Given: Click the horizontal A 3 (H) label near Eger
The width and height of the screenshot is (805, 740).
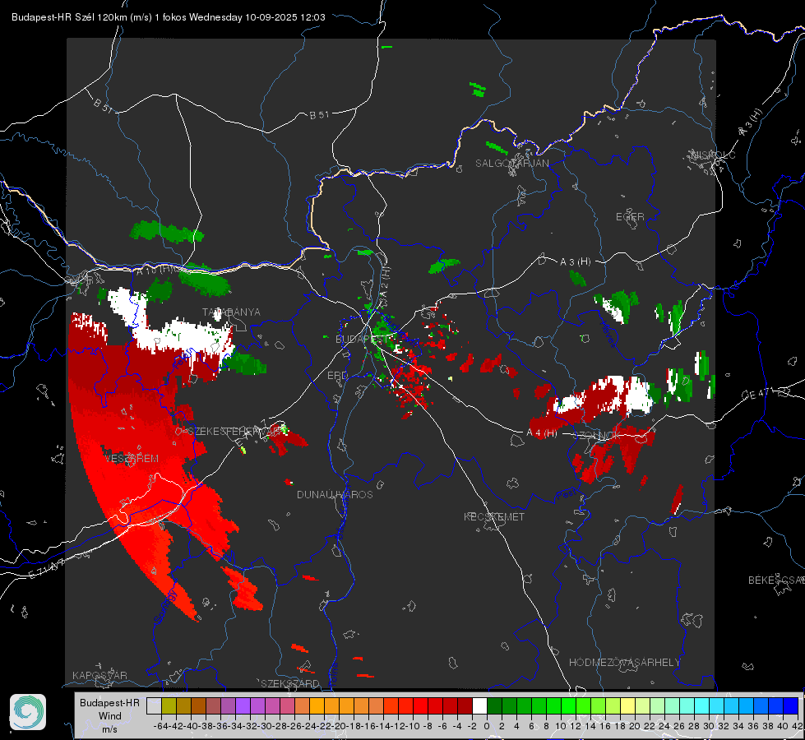Looking at the screenshot, I should (575, 262).
